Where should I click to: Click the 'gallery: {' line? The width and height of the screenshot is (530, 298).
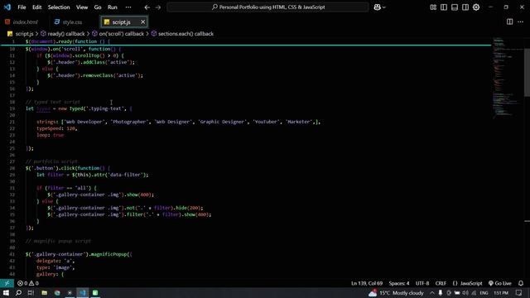(50, 274)
